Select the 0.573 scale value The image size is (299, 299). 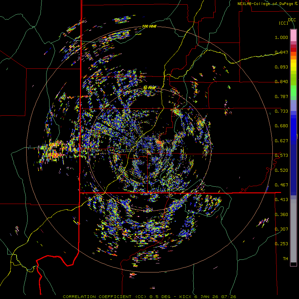point(281,155)
